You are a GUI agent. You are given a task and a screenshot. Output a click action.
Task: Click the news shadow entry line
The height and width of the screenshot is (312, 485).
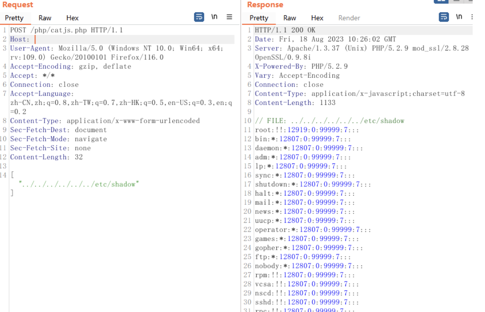click(x=305, y=211)
